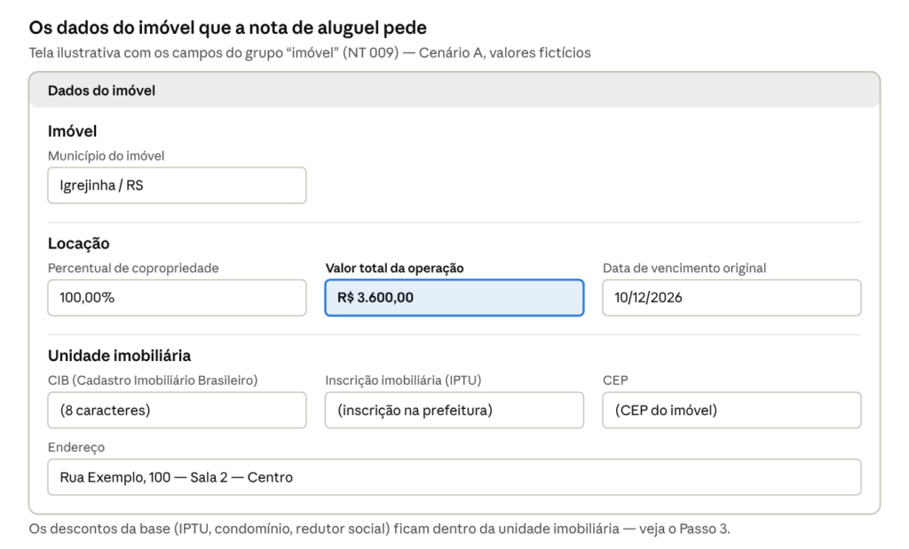Click the 'Município do imóvel' label
Image resolution: width=909 pixels, height=549 pixels.
[107, 156]
